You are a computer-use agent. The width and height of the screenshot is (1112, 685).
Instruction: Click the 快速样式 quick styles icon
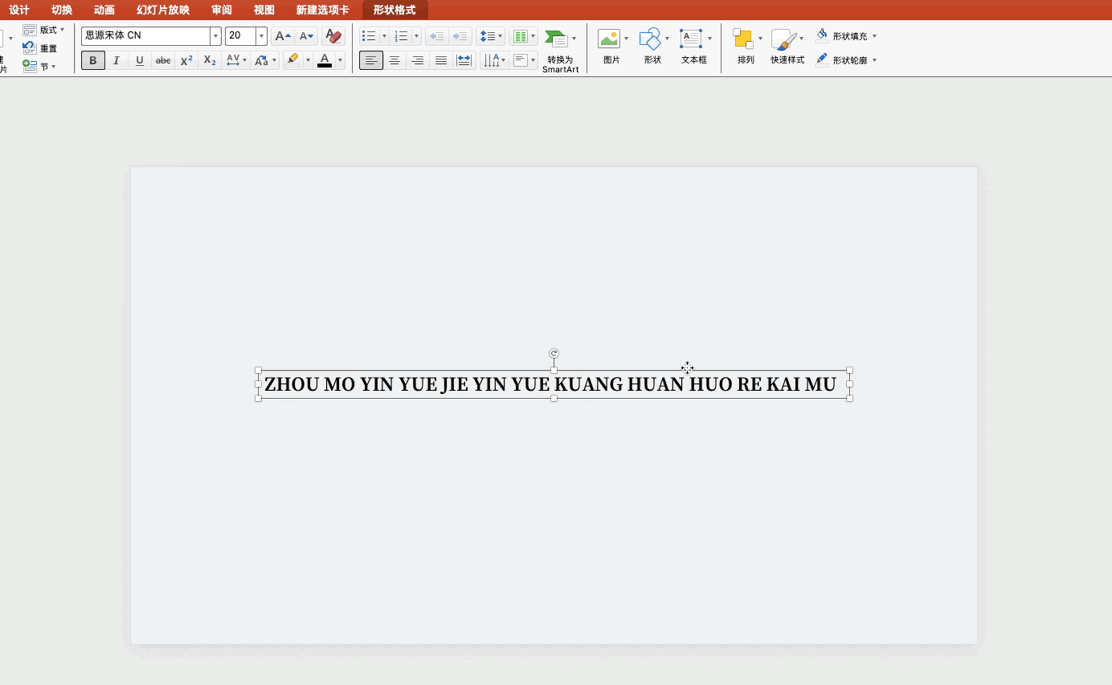(x=783, y=39)
